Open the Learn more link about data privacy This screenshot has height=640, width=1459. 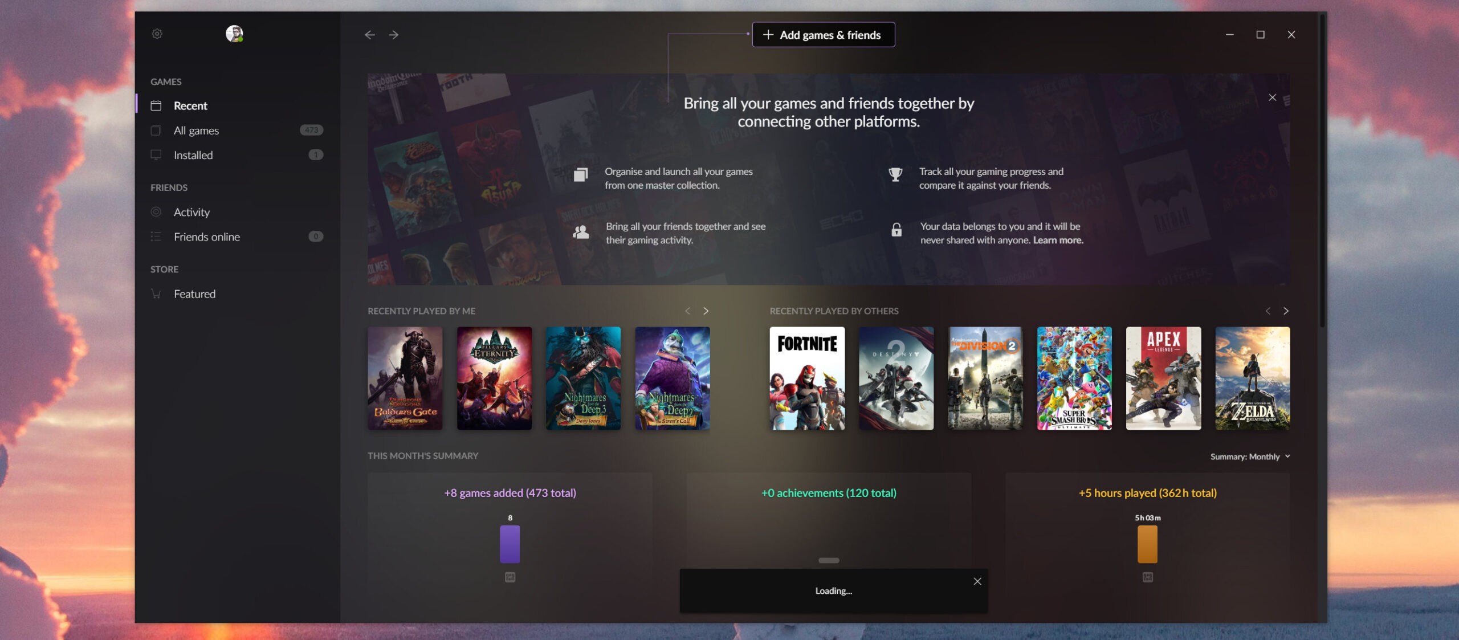click(x=1057, y=240)
